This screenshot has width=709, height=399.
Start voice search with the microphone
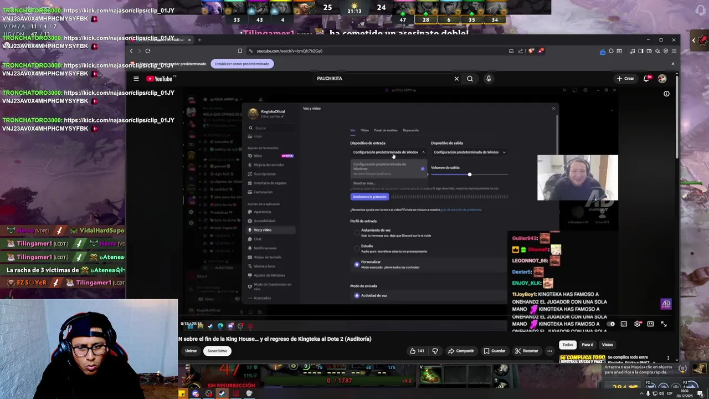[489, 79]
